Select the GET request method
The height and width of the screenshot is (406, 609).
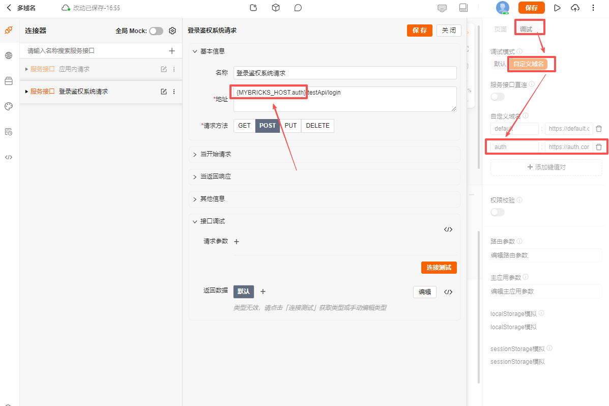click(244, 126)
